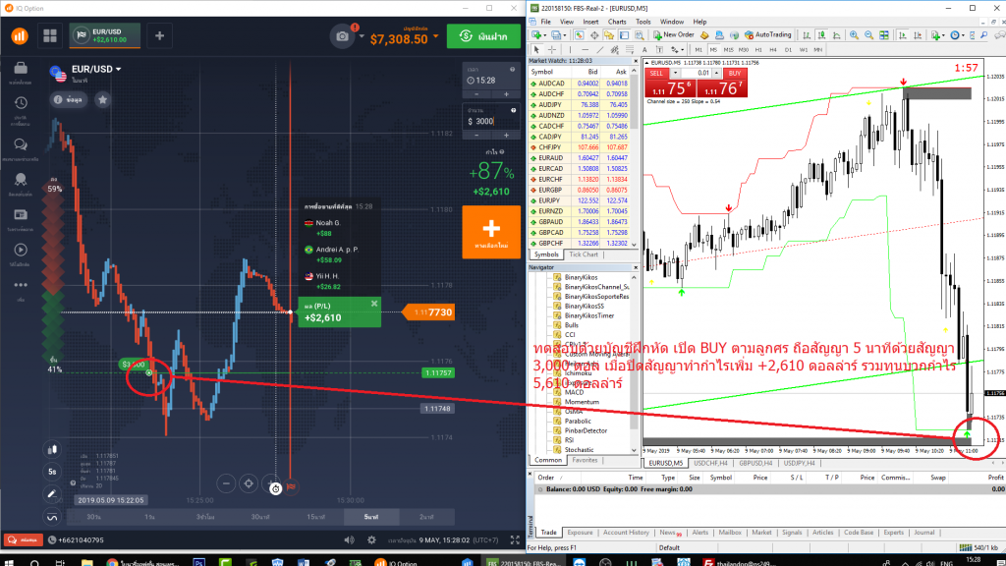
Task: Open the indicators wave icon in IQ Option
Action: click(x=53, y=517)
